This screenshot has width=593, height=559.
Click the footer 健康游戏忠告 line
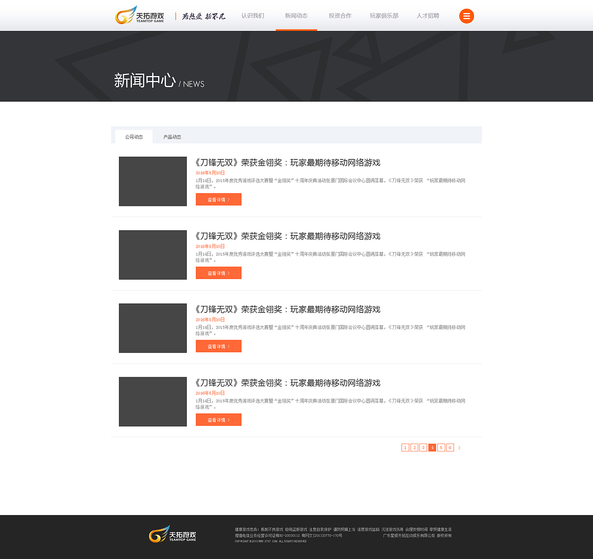click(x=343, y=529)
